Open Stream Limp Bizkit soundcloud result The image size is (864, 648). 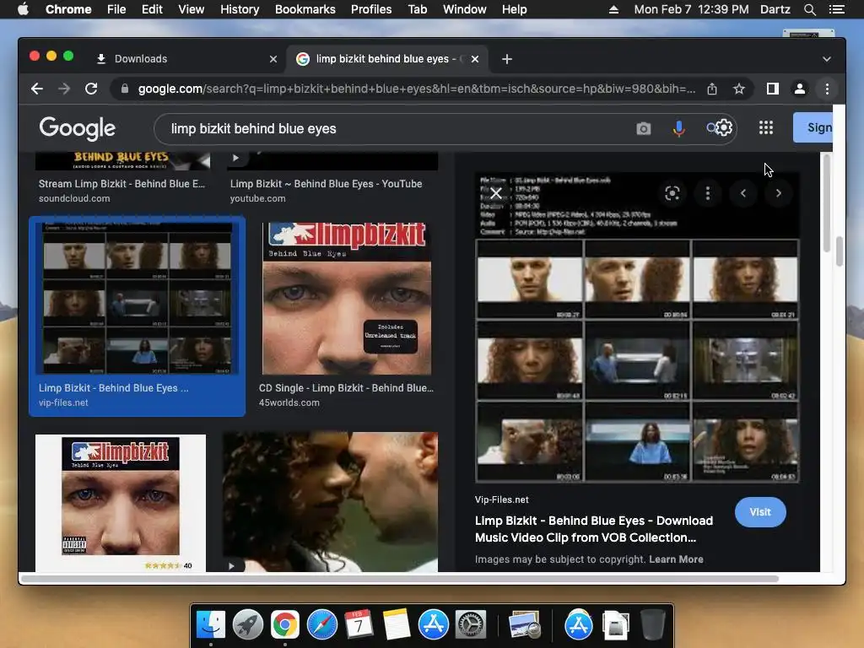[x=121, y=184]
